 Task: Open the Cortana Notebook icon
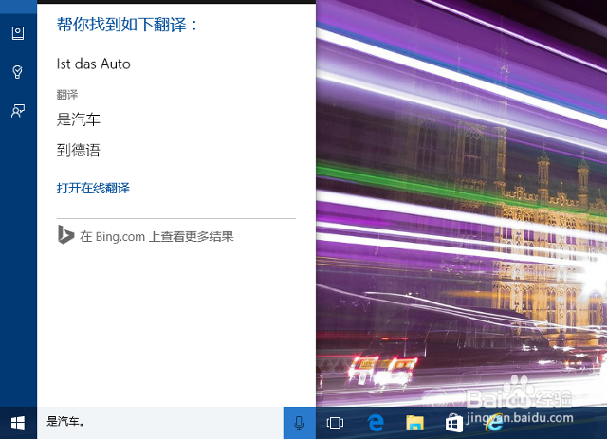pos(18,33)
